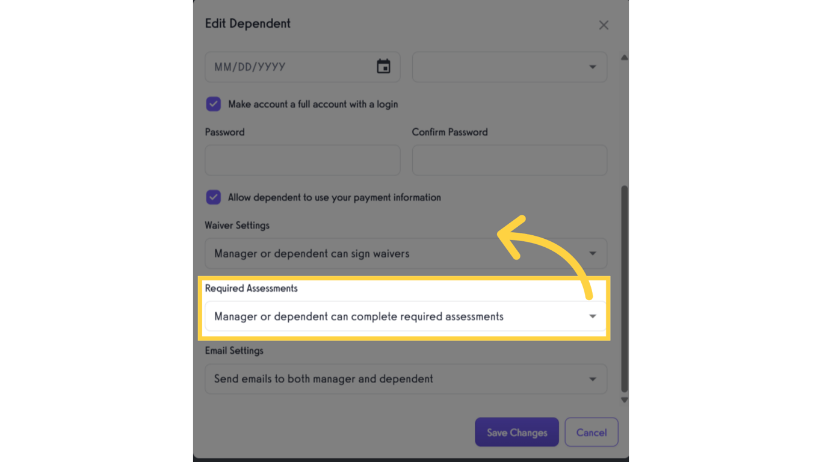Click the Email Settings dropdown arrow

[593, 378]
